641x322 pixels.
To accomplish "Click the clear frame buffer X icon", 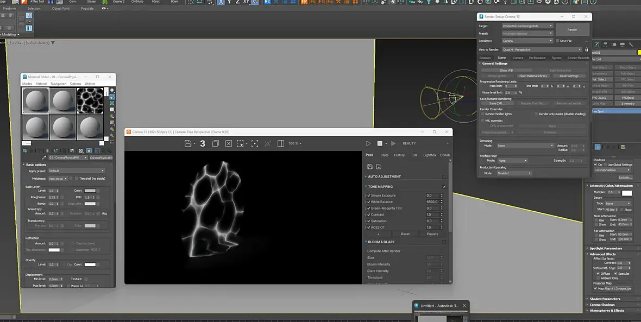I will [x=229, y=143].
